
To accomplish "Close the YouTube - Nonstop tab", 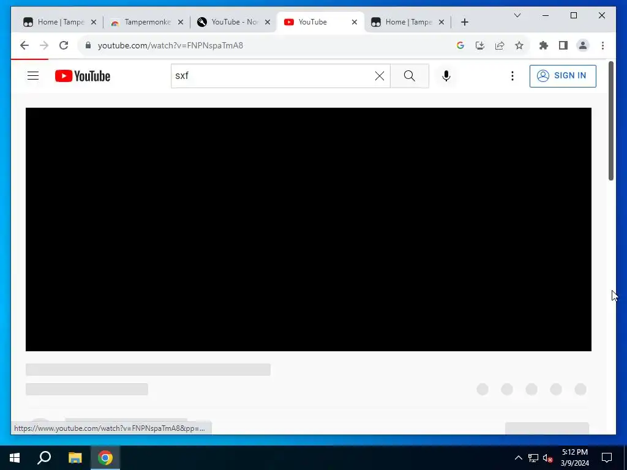I will point(268,23).
